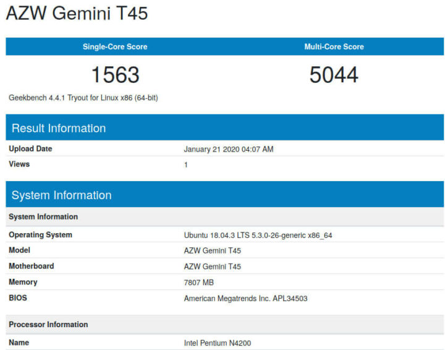Select the Views row label

(19, 164)
